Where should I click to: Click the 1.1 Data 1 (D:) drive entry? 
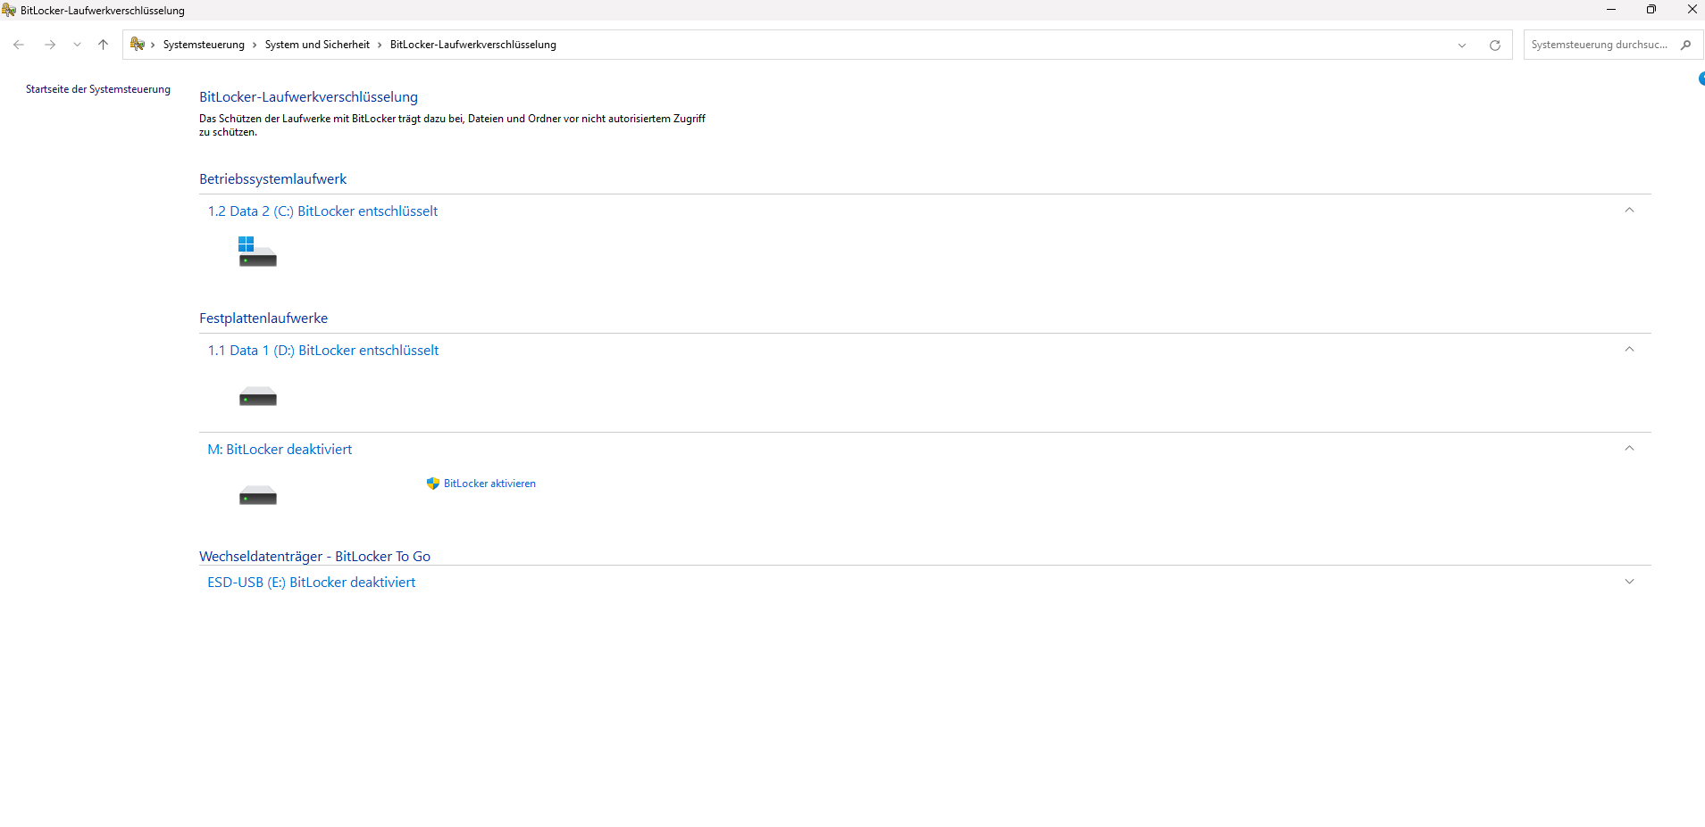[x=323, y=351]
